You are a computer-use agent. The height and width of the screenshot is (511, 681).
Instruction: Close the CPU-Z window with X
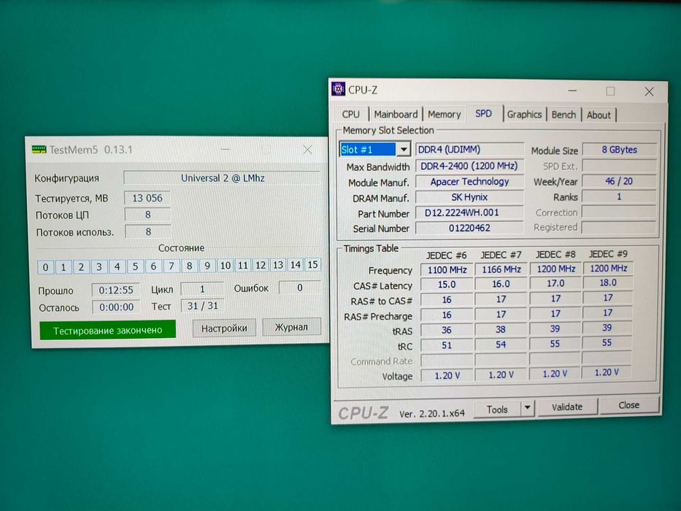[x=649, y=91]
